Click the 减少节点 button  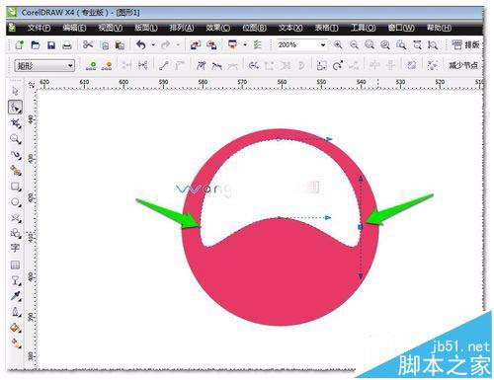463,65
